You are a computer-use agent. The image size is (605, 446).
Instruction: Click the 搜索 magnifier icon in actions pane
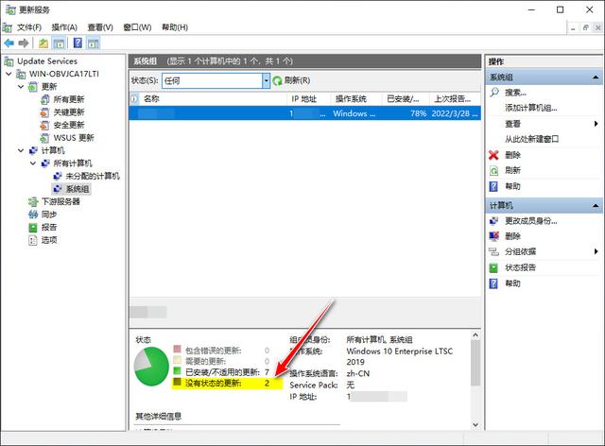[493, 93]
